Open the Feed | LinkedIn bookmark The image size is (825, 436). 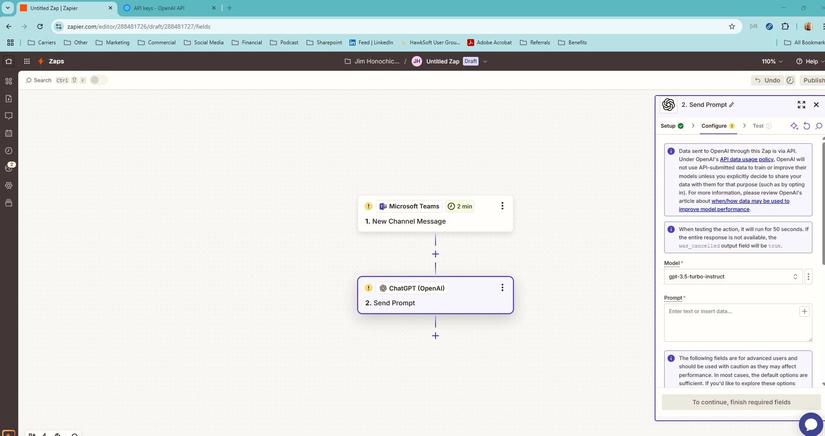click(x=371, y=43)
